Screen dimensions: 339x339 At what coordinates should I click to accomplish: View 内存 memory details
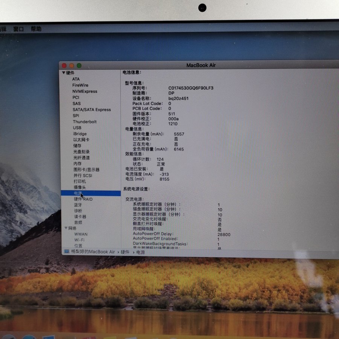pos(78,164)
